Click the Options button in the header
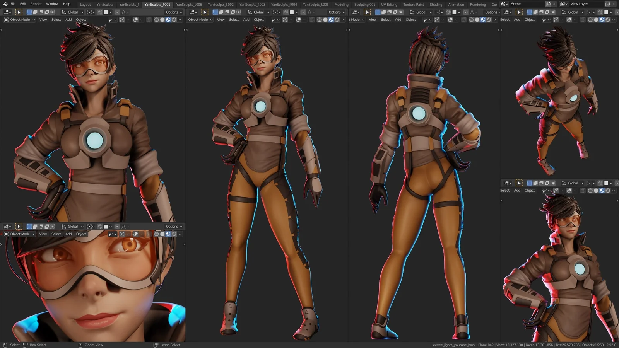The width and height of the screenshot is (619, 348). 172,12
